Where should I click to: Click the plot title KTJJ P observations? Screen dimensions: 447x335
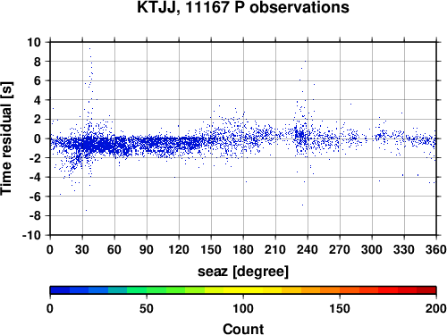(x=243, y=7)
